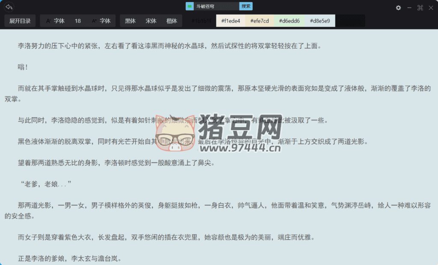This screenshot has width=438, height=265.
Task: Click the green book icon beside search
Action: pyautogui.click(x=189, y=6)
